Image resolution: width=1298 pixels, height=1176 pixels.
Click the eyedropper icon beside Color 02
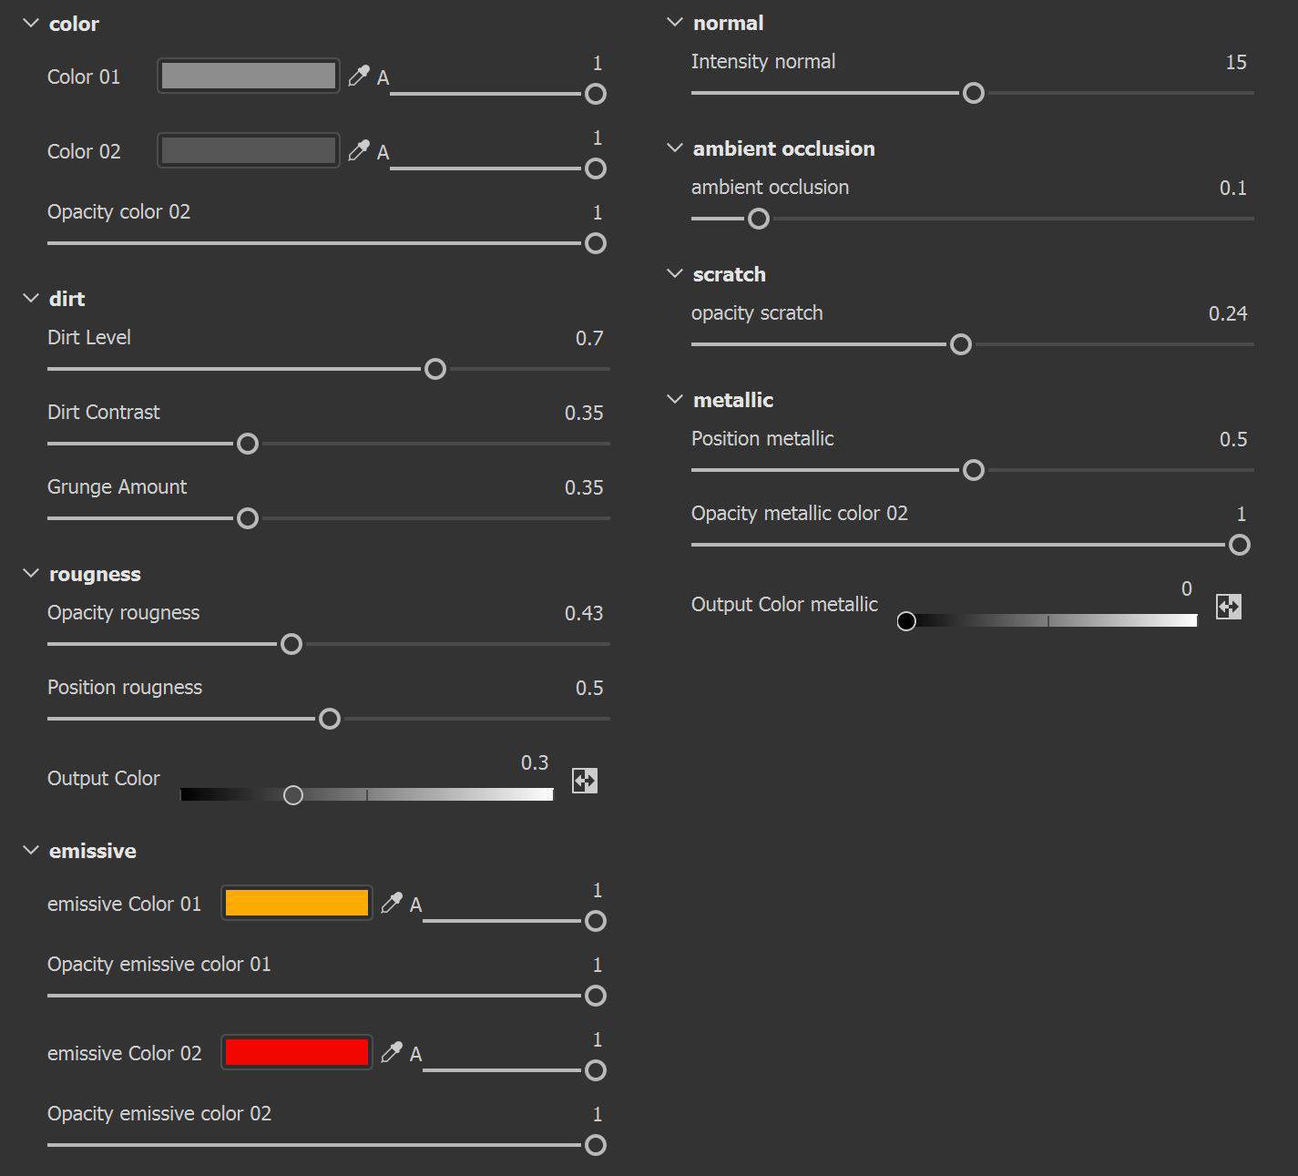click(x=359, y=150)
